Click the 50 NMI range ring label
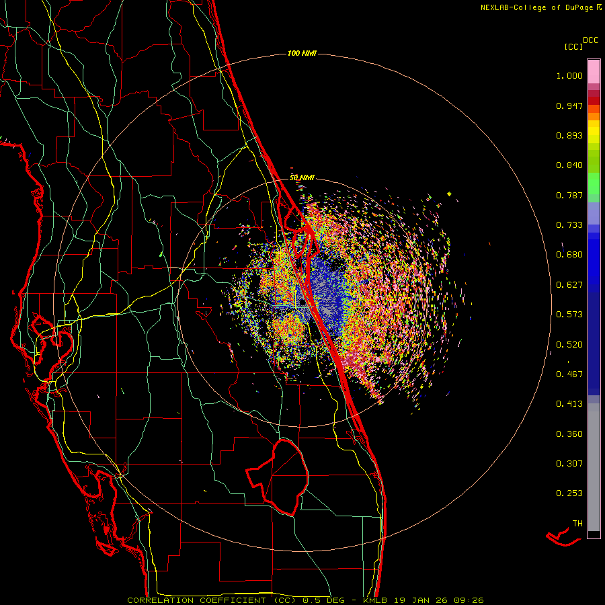Image resolution: width=605 pixels, height=605 pixels. pyautogui.click(x=302, y=177)
